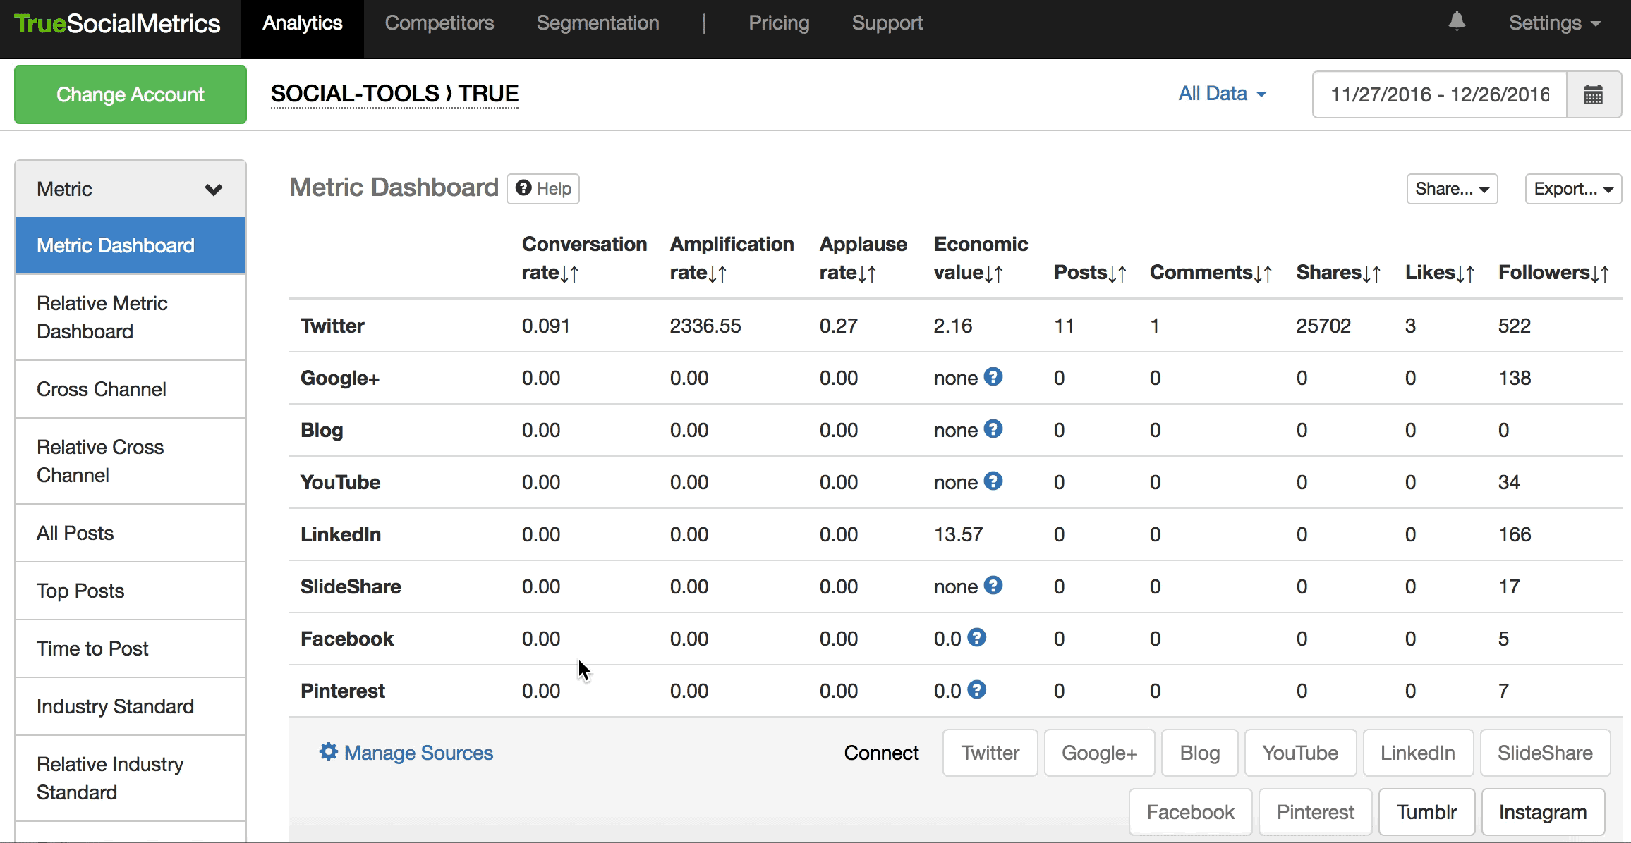This screenshot has width=1631, height=843.
Task: Expand the Export dropdown menu
Action: click(x=1573, y=189)
